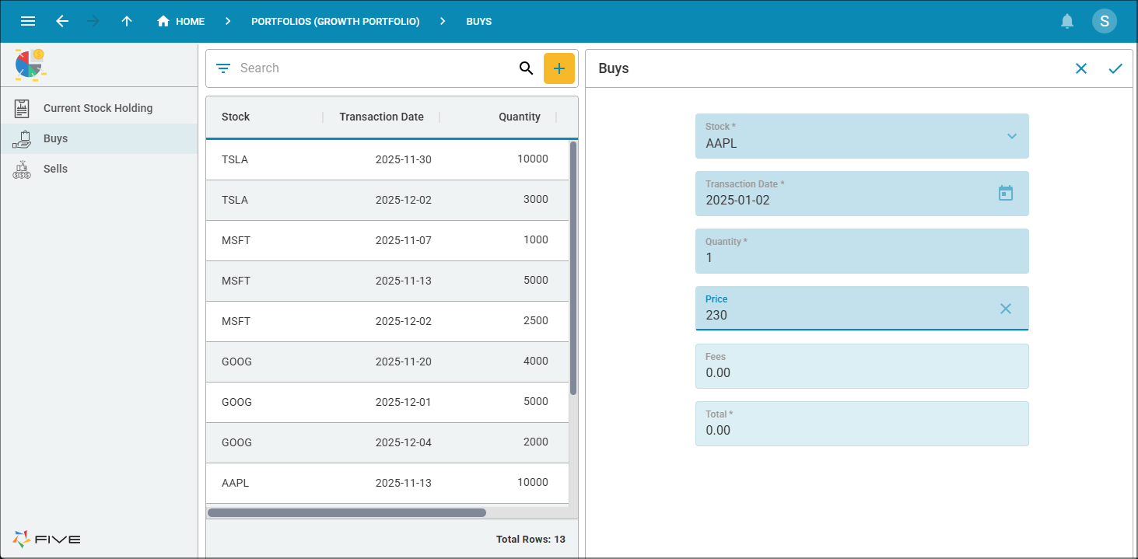Go to HOME breadcrumb
1138x559 pixels.
pos(181,21)
